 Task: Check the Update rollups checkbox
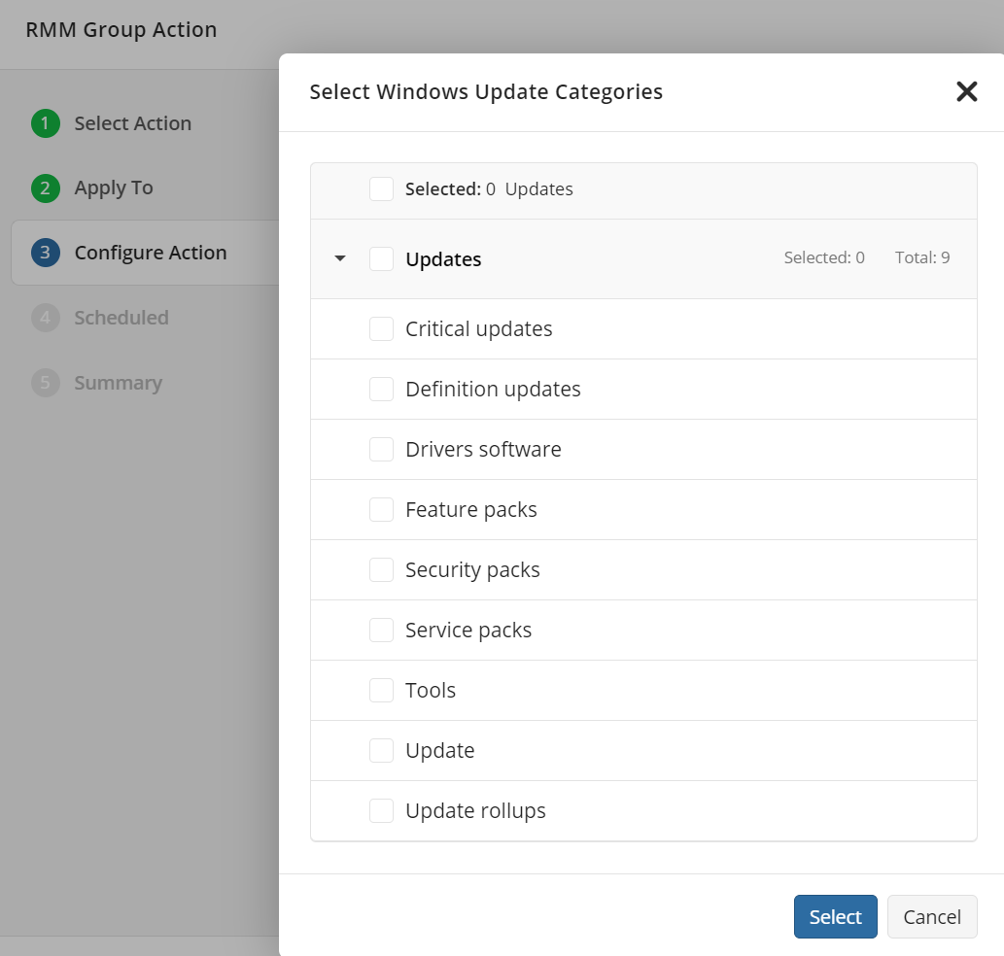[x=381, y=810]
